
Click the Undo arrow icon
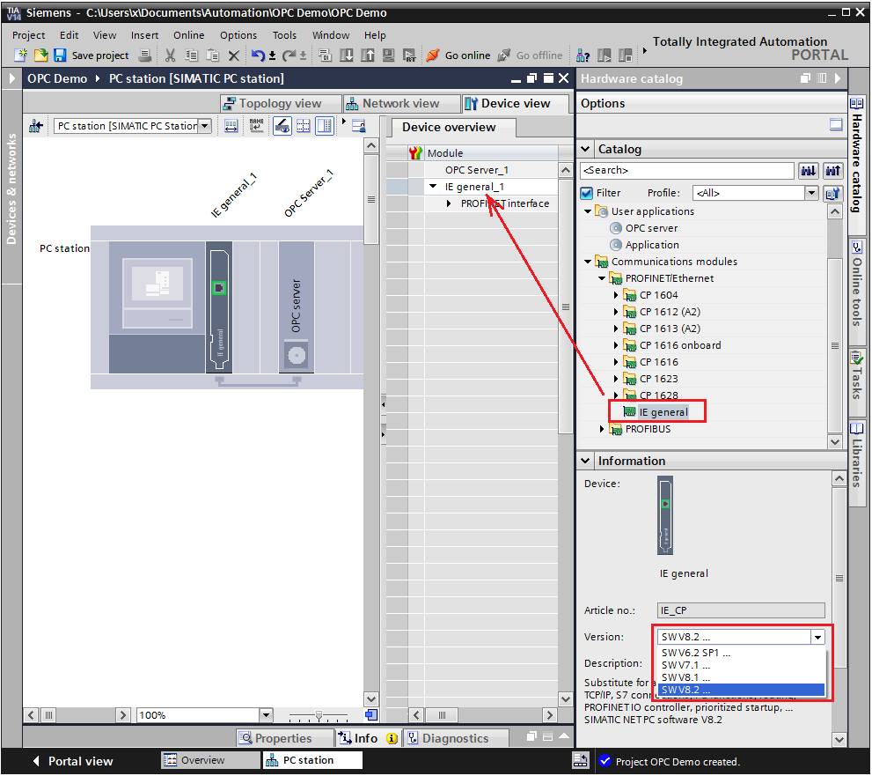tap(258, 55)
